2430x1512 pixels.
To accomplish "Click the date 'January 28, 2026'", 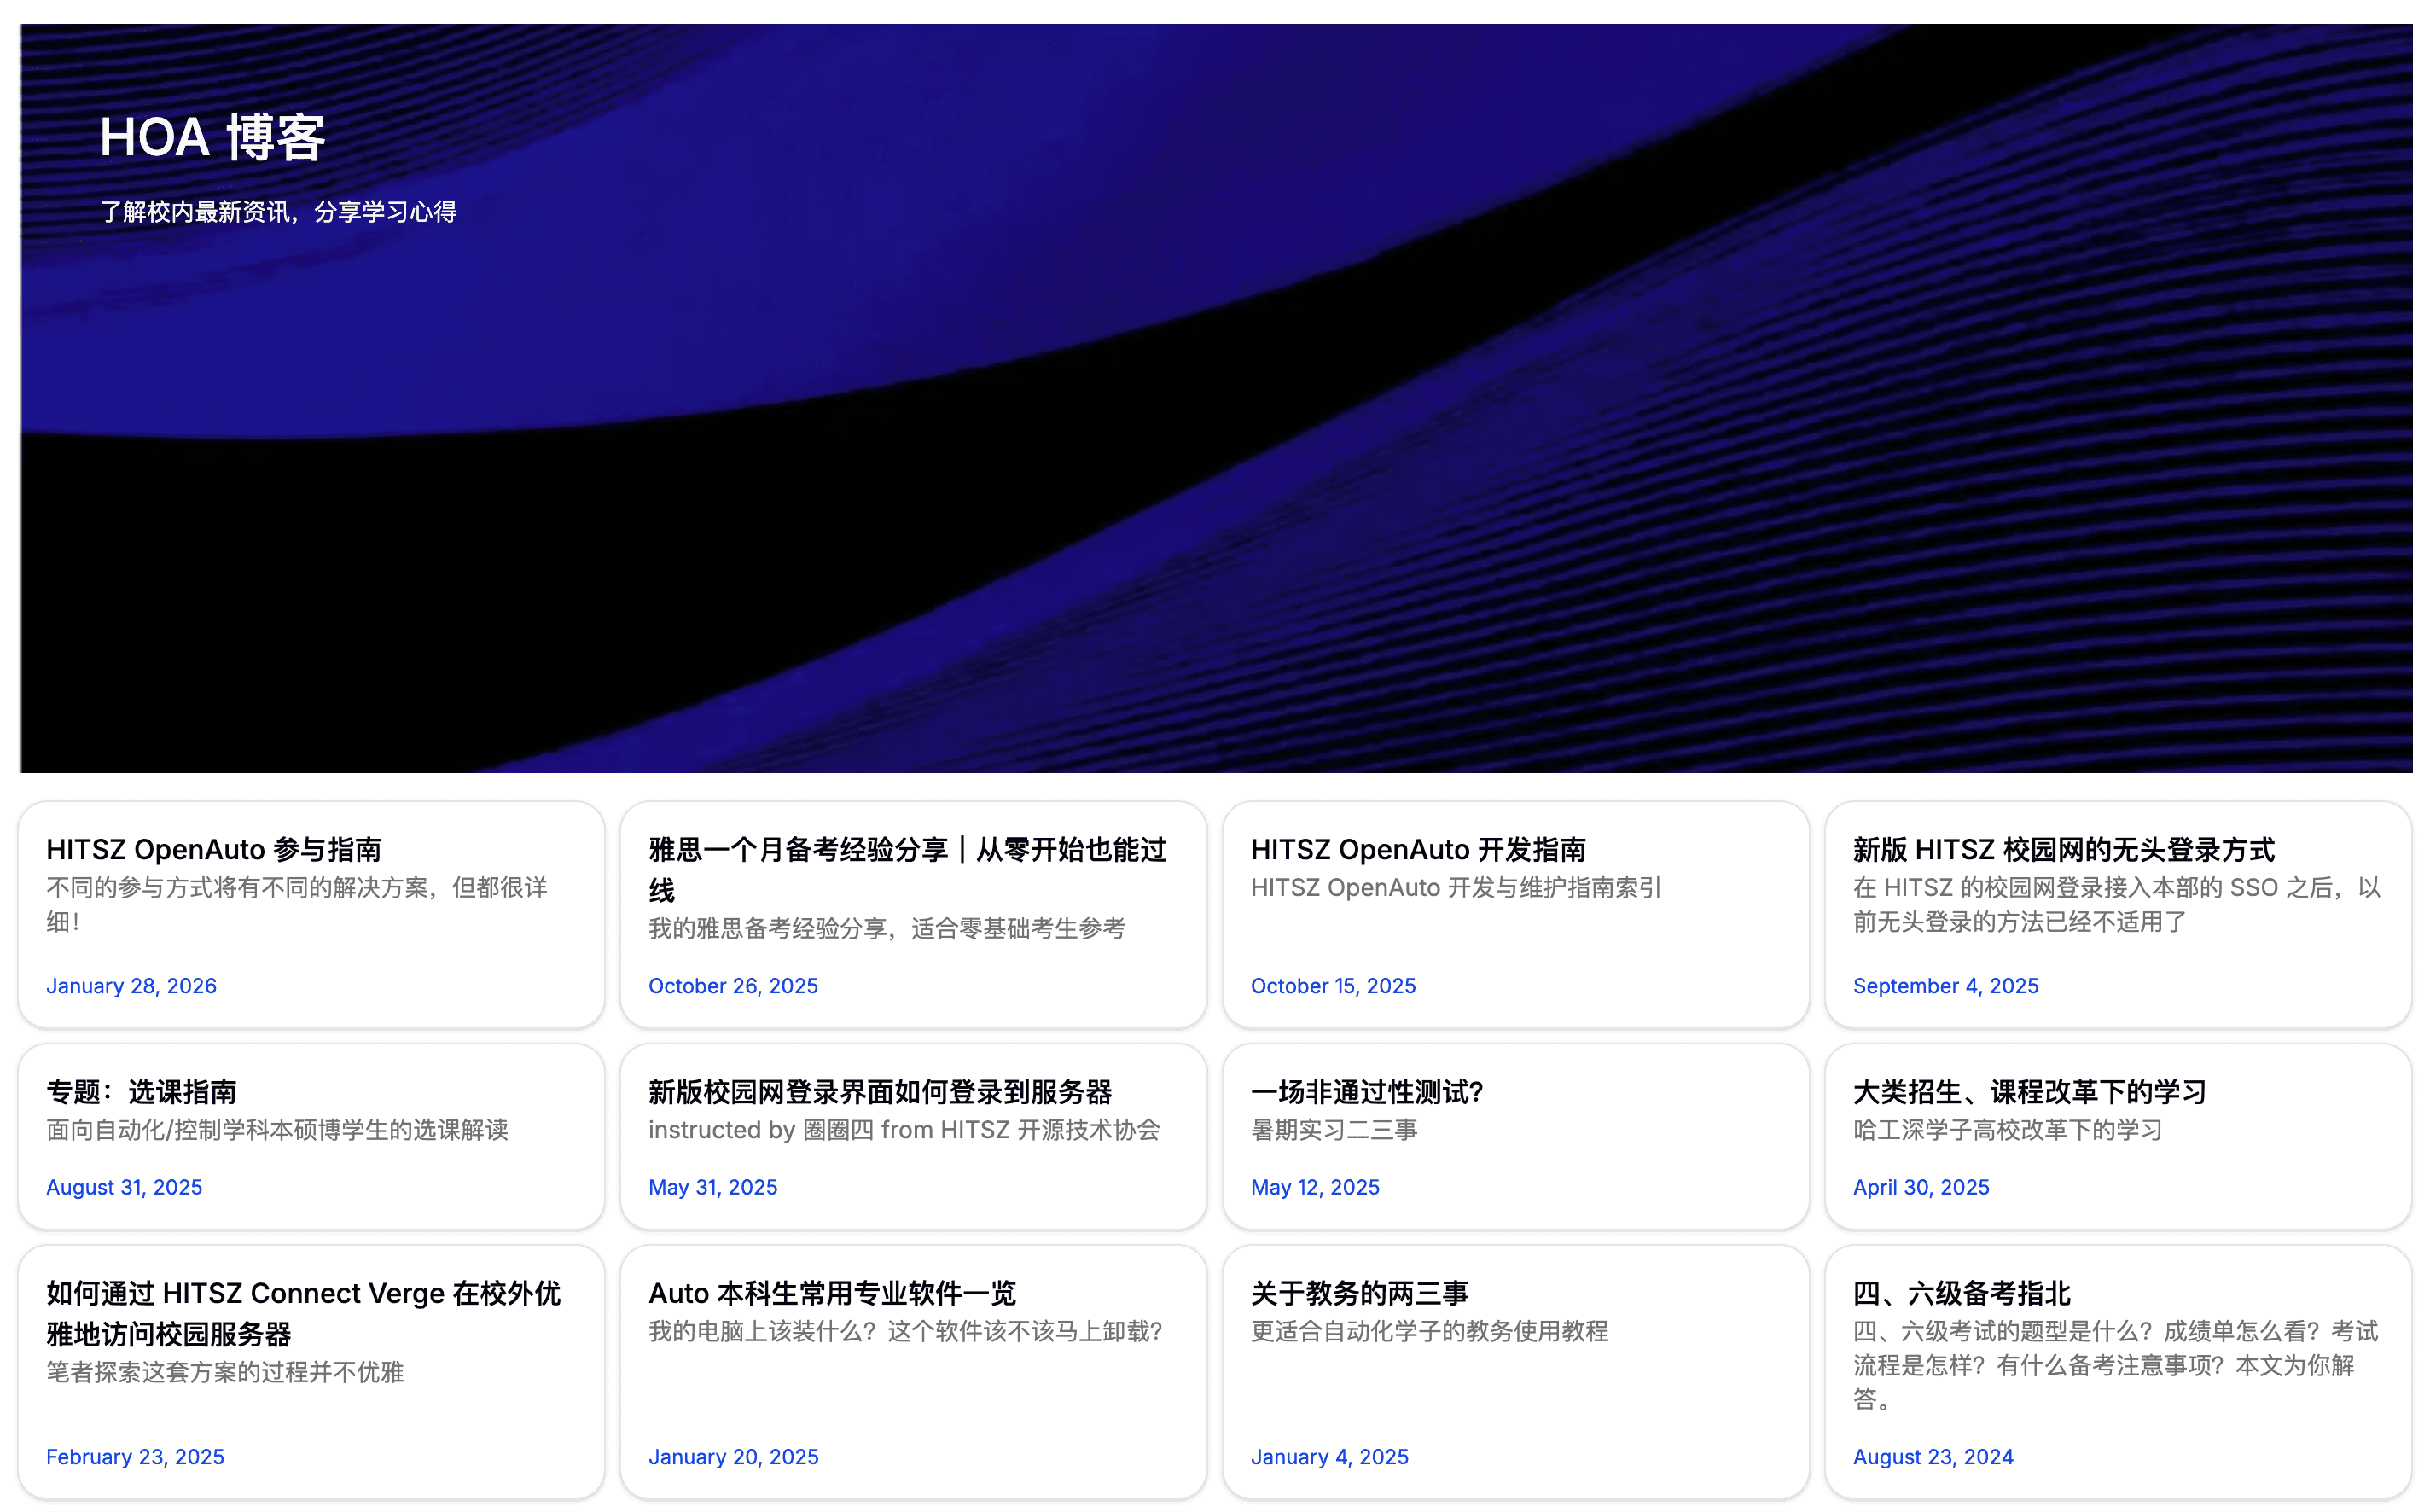I will coord(131,985).
